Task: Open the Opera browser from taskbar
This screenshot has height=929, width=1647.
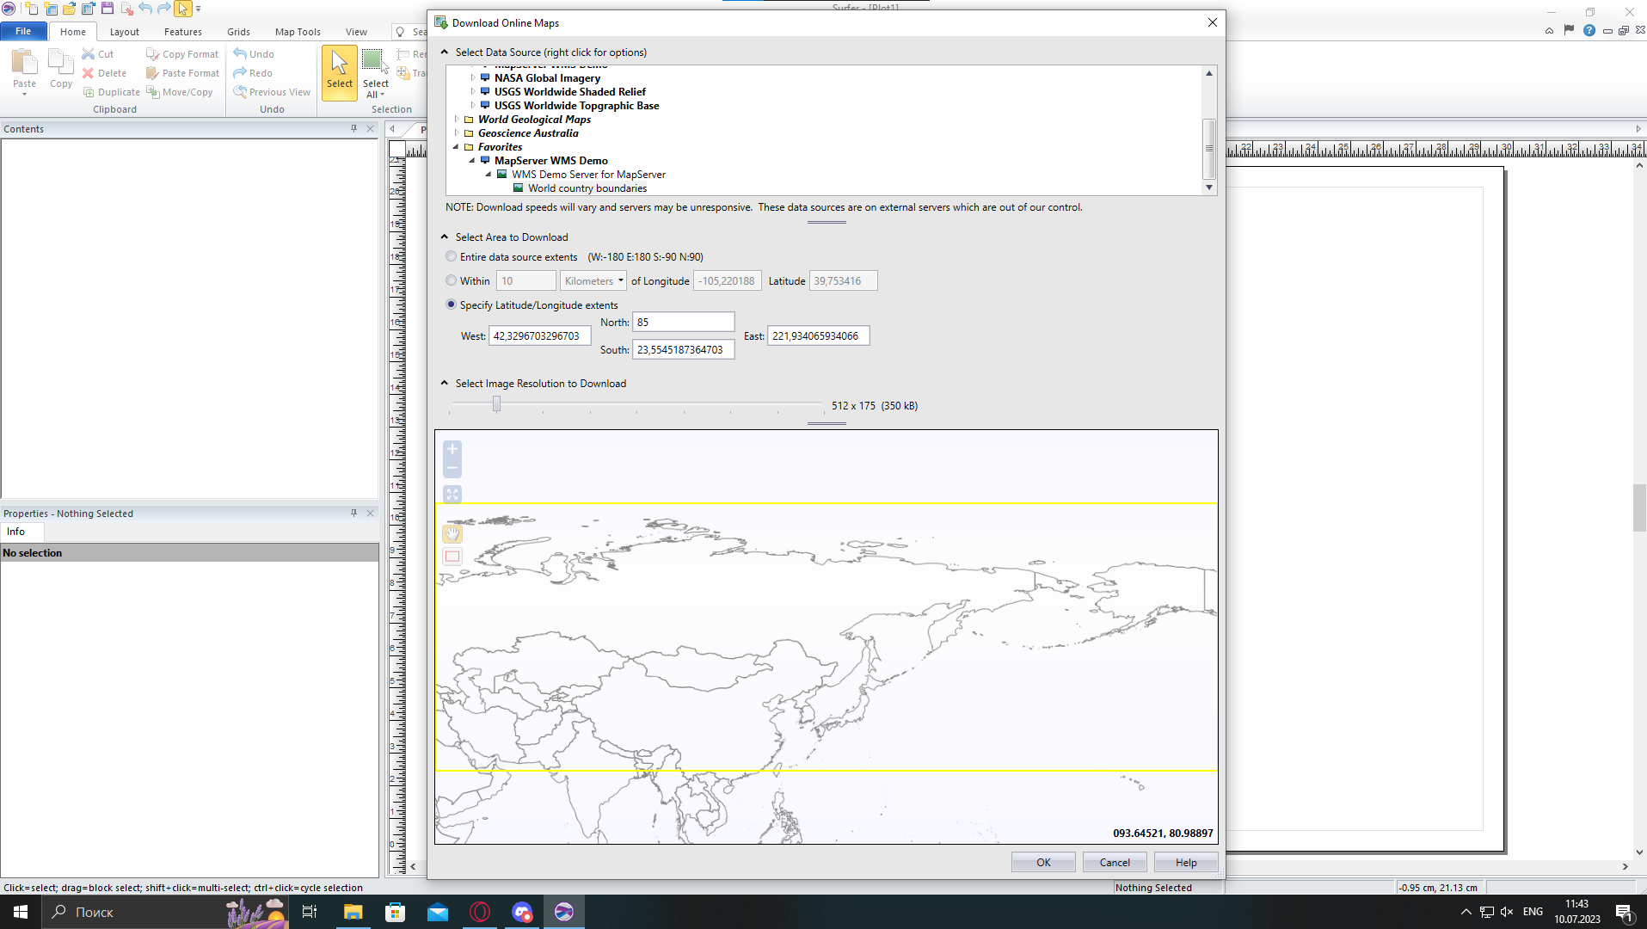Action: click(x=480, y=912)
